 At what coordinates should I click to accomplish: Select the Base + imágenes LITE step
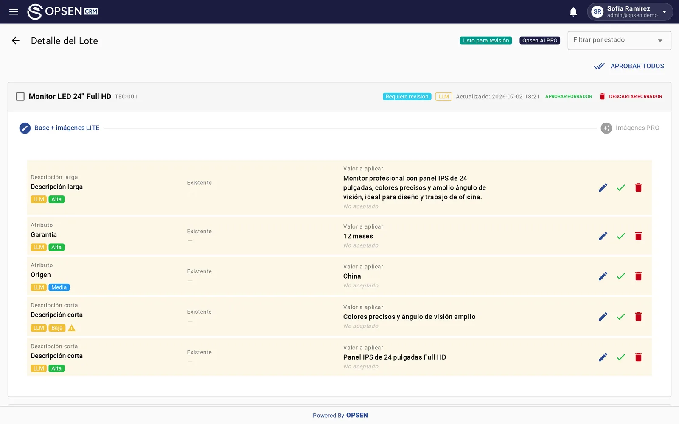pos(59,128)
